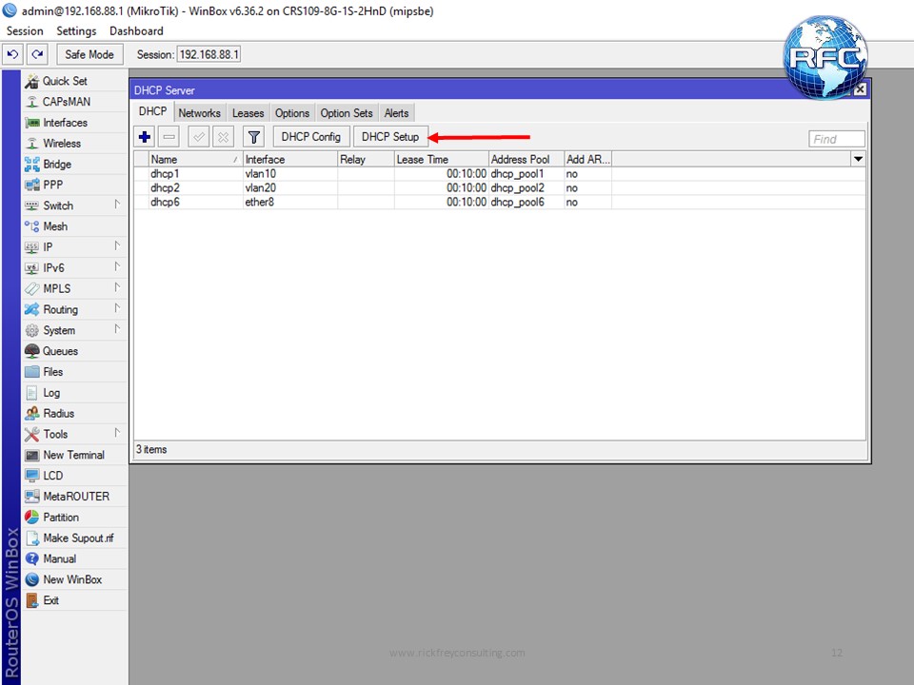Select the dhcp6 row

click(500, 202)
